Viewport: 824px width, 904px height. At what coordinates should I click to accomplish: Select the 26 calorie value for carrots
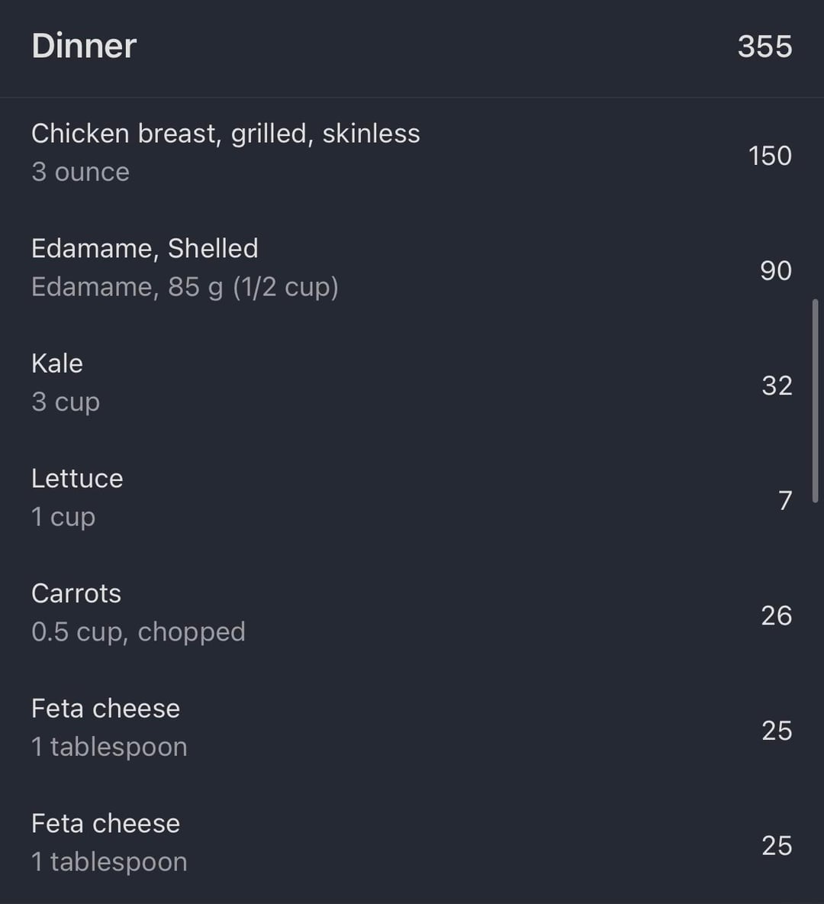pos(776,615)
